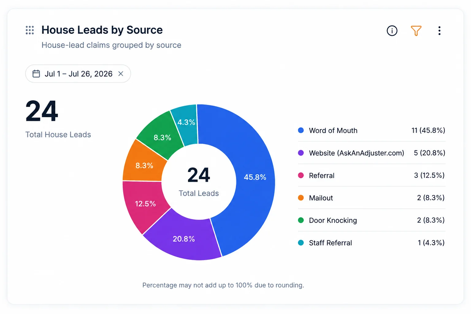Click the 3 (12.5%) value
The image size is (471, 314).
click(429, 175)
